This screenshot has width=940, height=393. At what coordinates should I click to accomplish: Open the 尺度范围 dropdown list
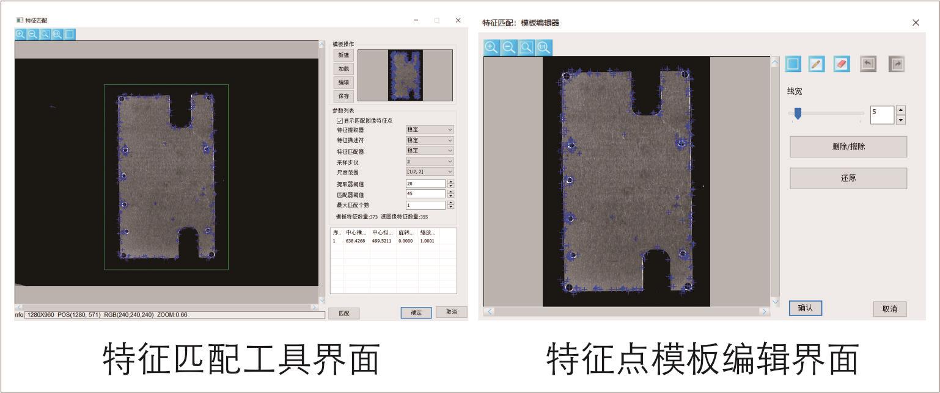click(430, 172)
